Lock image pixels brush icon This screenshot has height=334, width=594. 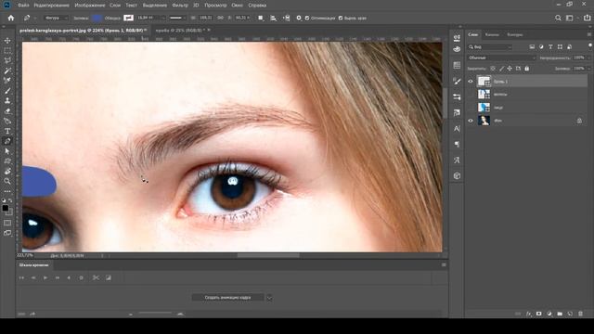tap(501, 69)
